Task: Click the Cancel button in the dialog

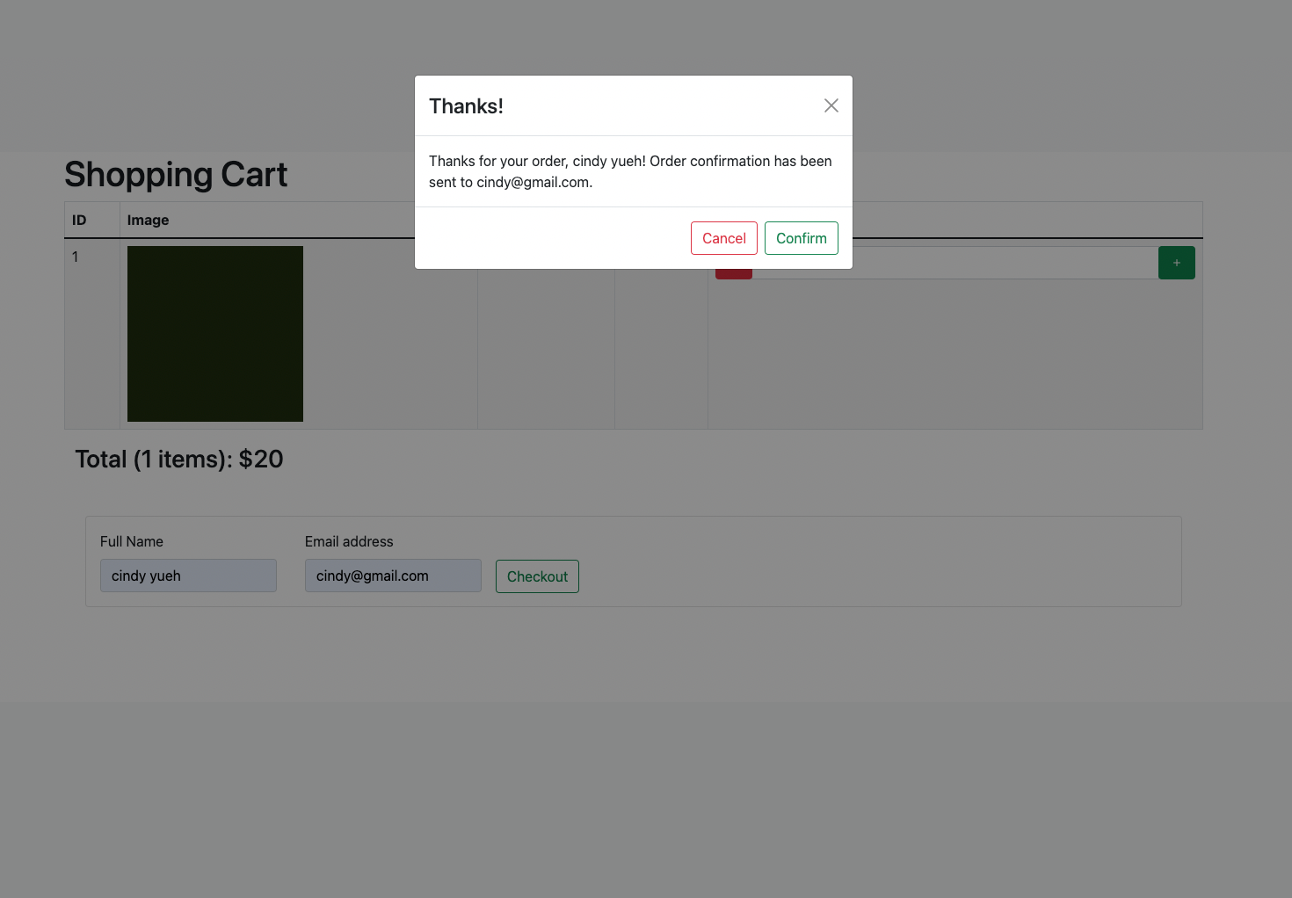Action: 723,238
